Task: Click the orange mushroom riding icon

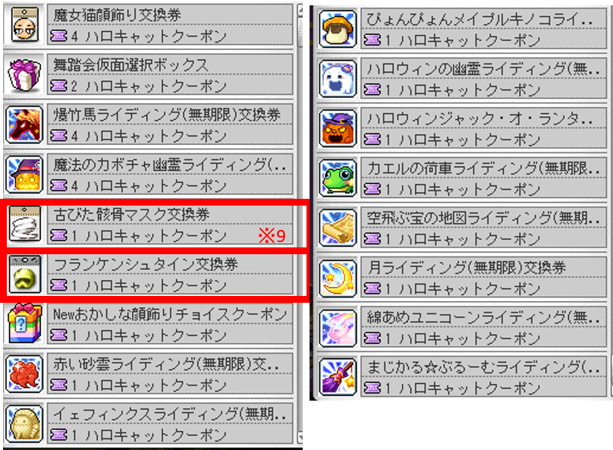Action: (338, 29)
